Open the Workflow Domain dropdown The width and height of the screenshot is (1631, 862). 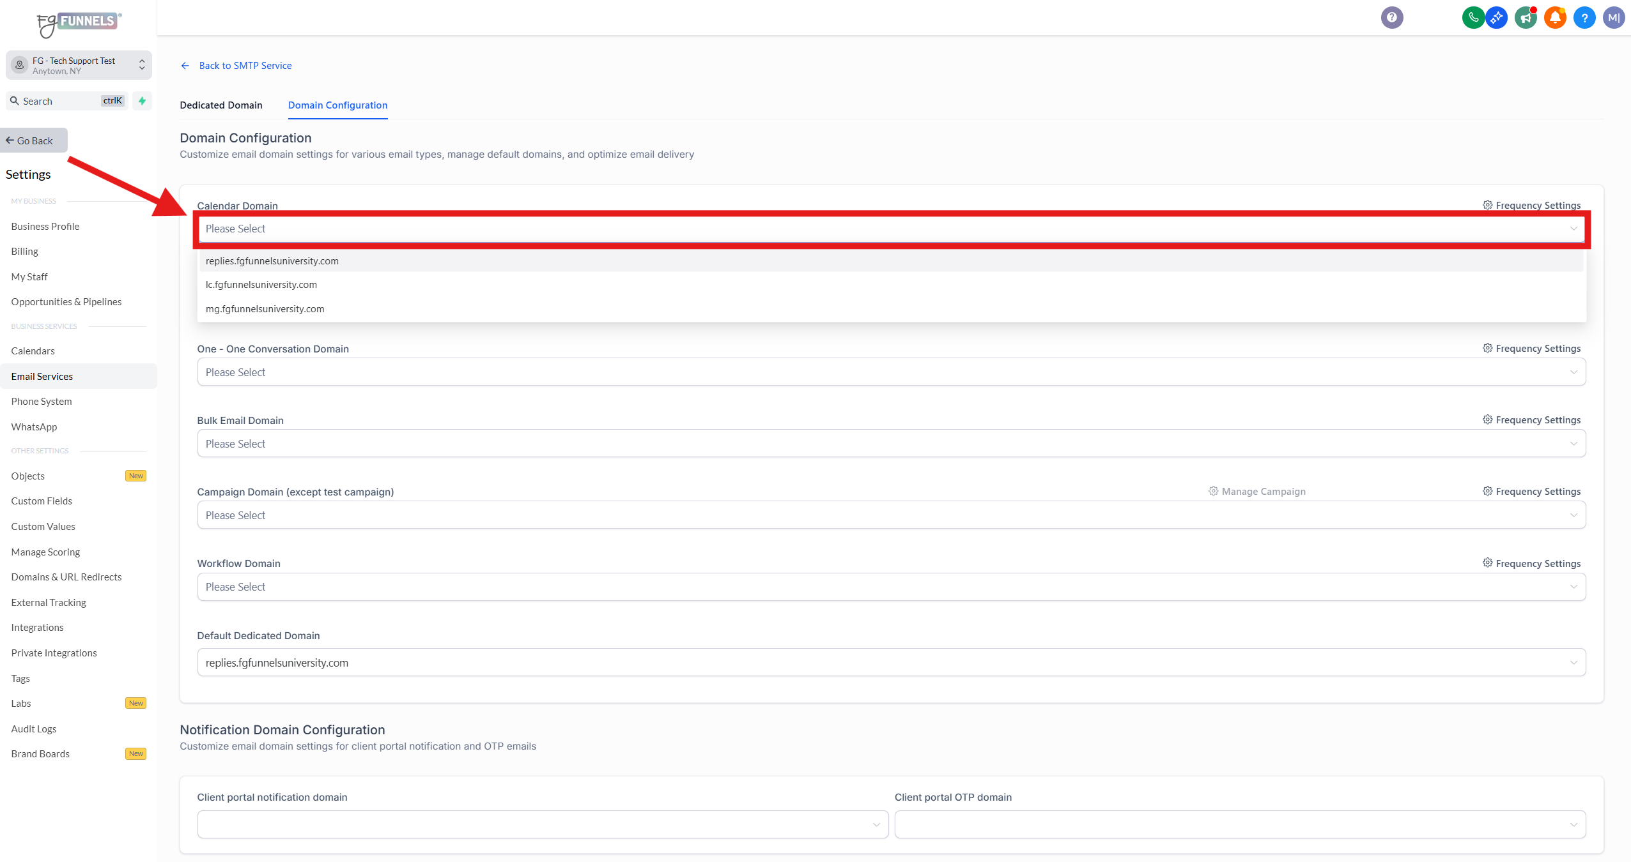point(891,587)
